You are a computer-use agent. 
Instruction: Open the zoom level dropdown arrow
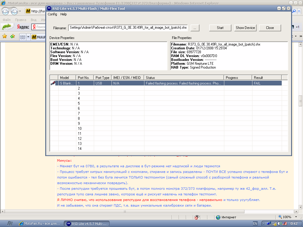pyautogui.click(x=296, y=217)
